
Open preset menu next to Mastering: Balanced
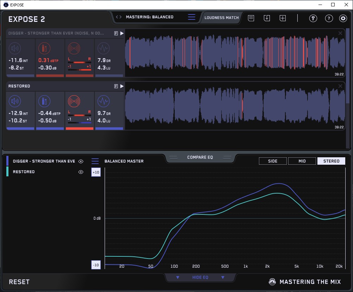[x=192, y=17]
